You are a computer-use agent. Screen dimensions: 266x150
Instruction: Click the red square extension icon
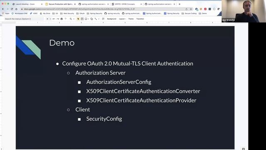(205, 9)
